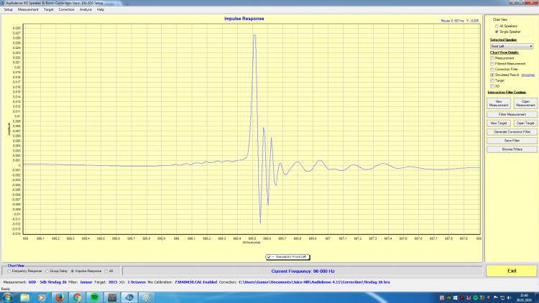
Task: Click the impulse response peak on the chart
Action: (x=254, y=35)
